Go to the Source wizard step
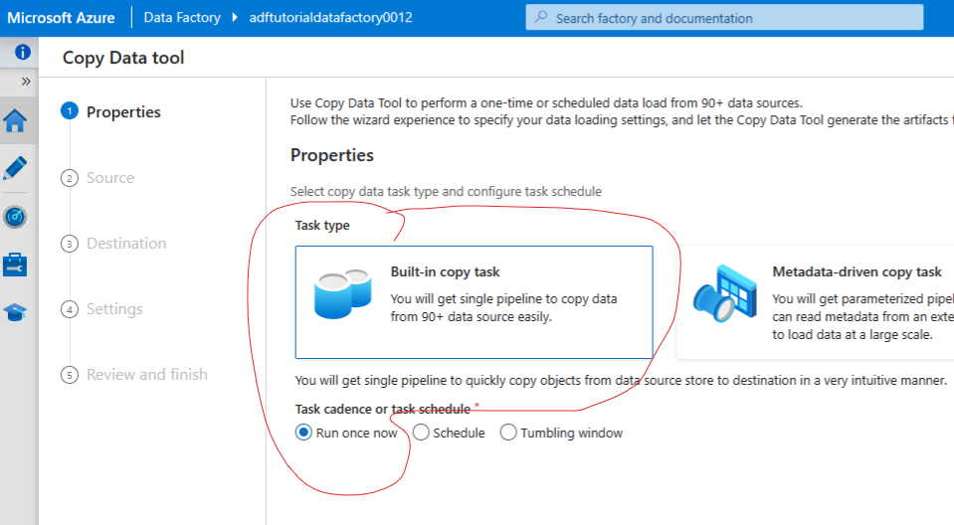954x525 pixels. (x=97, y=178)
